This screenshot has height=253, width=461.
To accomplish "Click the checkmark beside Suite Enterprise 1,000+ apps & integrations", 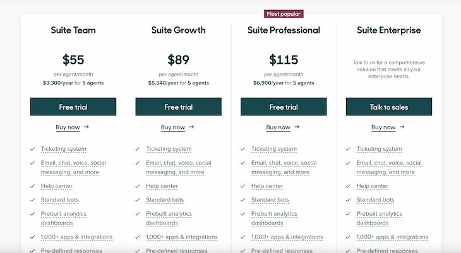I will click(348, 237).
